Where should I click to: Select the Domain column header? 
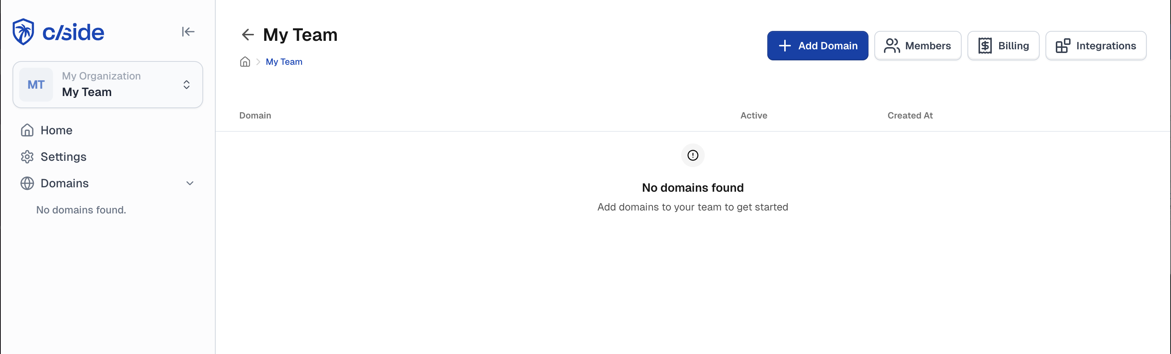pos(255,116)
